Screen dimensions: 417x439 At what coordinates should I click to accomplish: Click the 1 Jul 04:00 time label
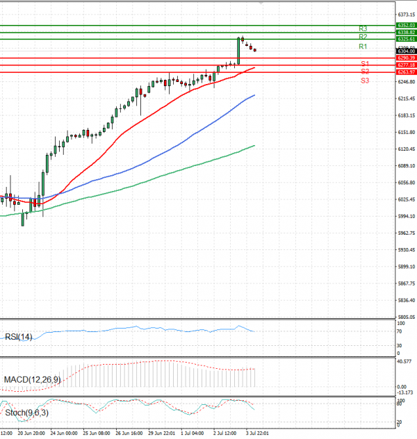pyautogui.click(x=193, y=433)
